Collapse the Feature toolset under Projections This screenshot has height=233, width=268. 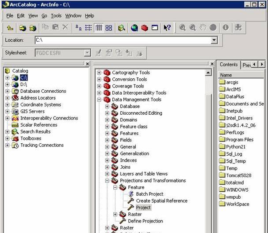point(115,187)
